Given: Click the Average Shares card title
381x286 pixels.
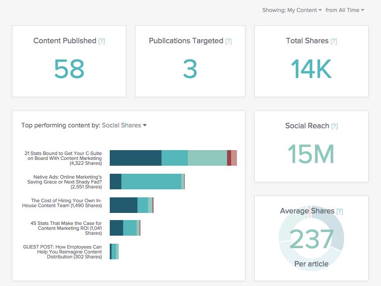Looking at the screenshot, I should coord(307,211).
